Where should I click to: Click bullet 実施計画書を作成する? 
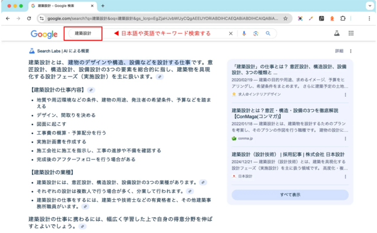tap(61, 142)
